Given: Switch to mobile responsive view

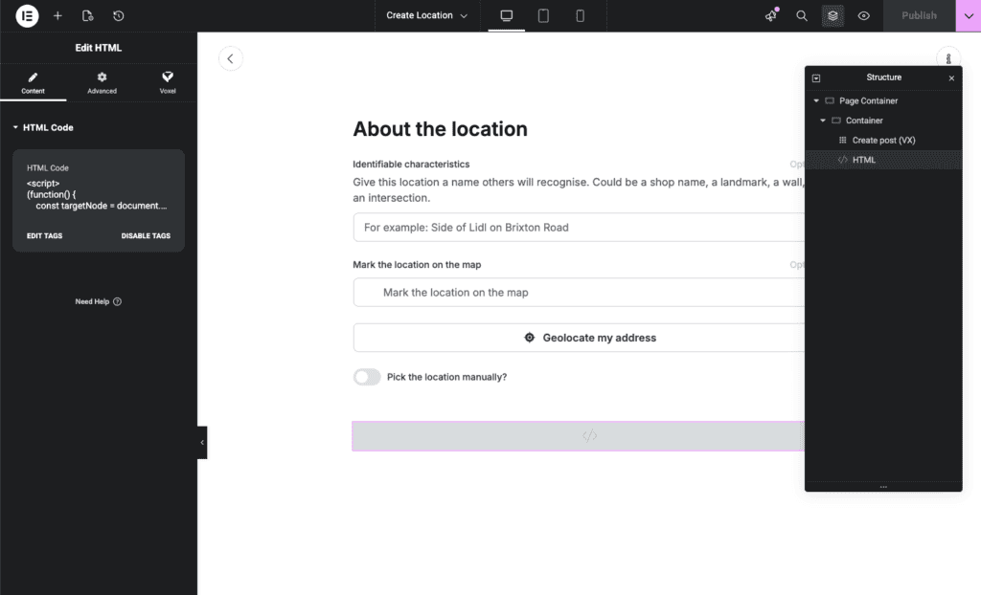Looking at the screenshot, I should pyautogui.click(x=580, y=15).
